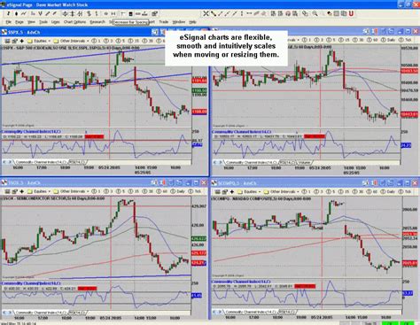
Task: Click the zigzag line chart toolbar icon
Action: tap(23, 13)
